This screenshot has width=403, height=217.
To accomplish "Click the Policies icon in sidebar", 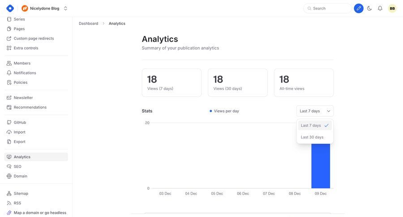I will pyautogui.click(x=9, y=82).
